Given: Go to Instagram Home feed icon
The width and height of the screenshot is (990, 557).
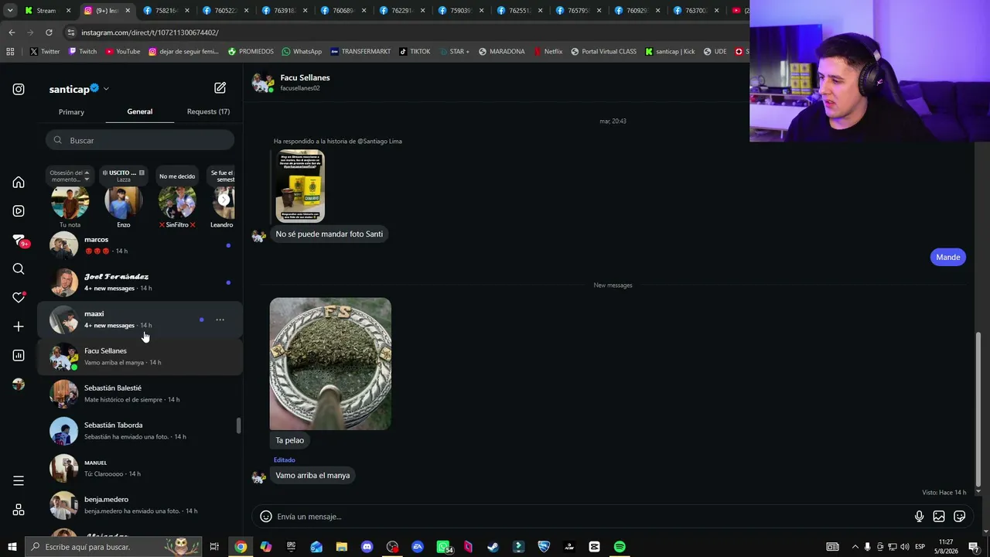Looking at the screenshot, I should (x=19, y=183).
